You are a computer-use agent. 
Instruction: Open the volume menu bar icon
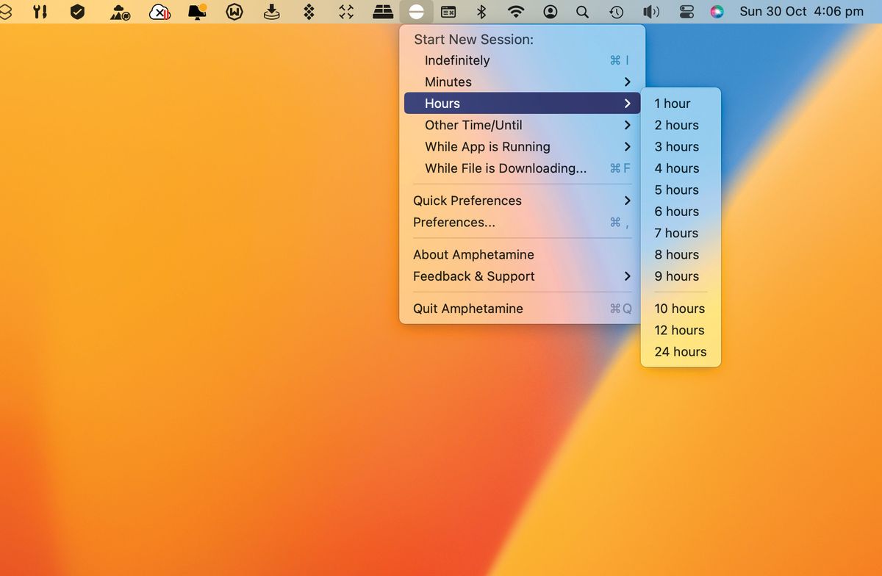coord(650,12)
